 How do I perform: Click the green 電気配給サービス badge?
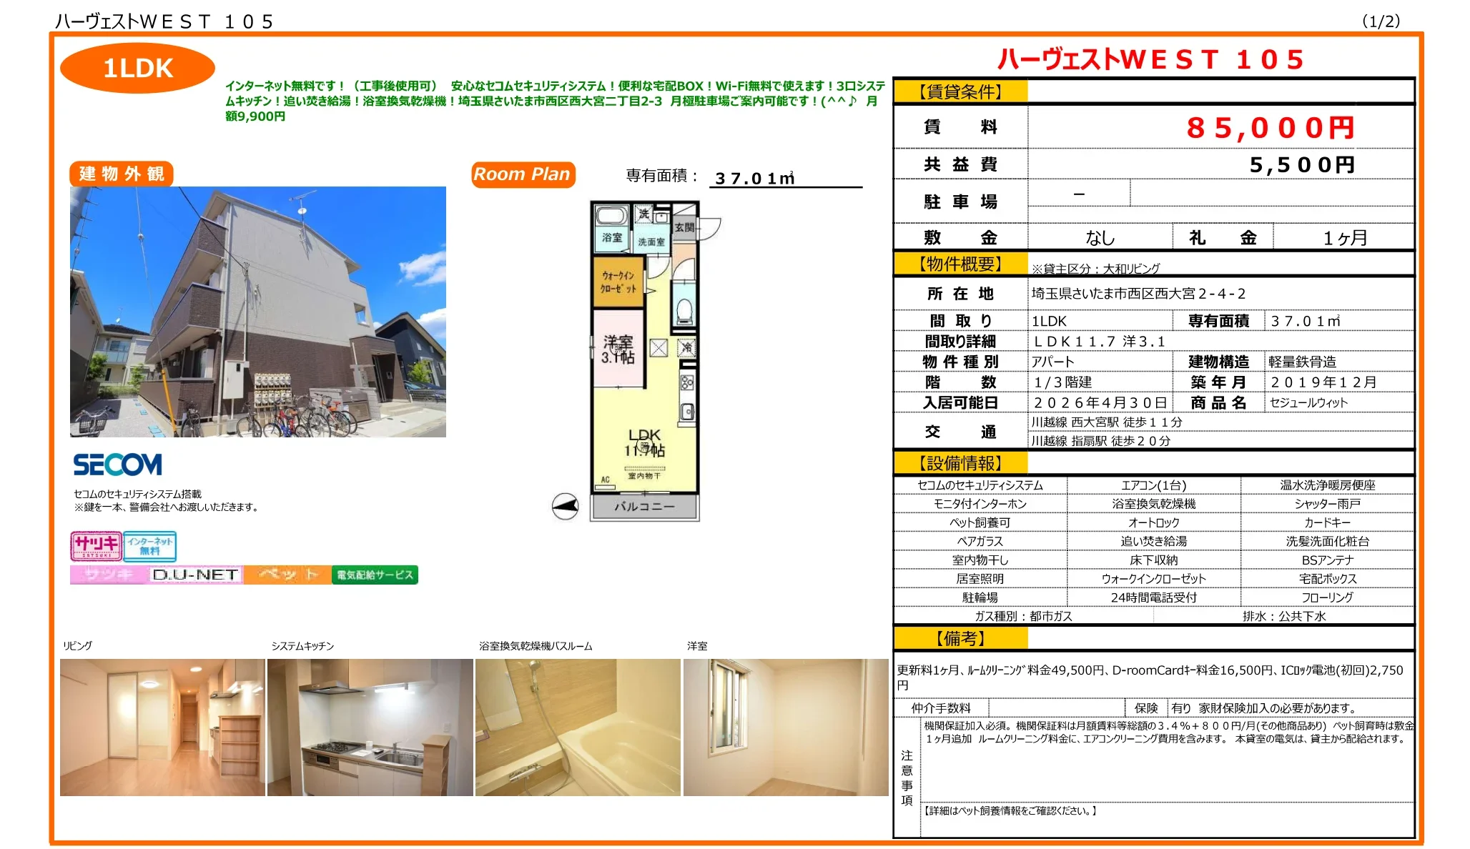click(x=375, y=575)
